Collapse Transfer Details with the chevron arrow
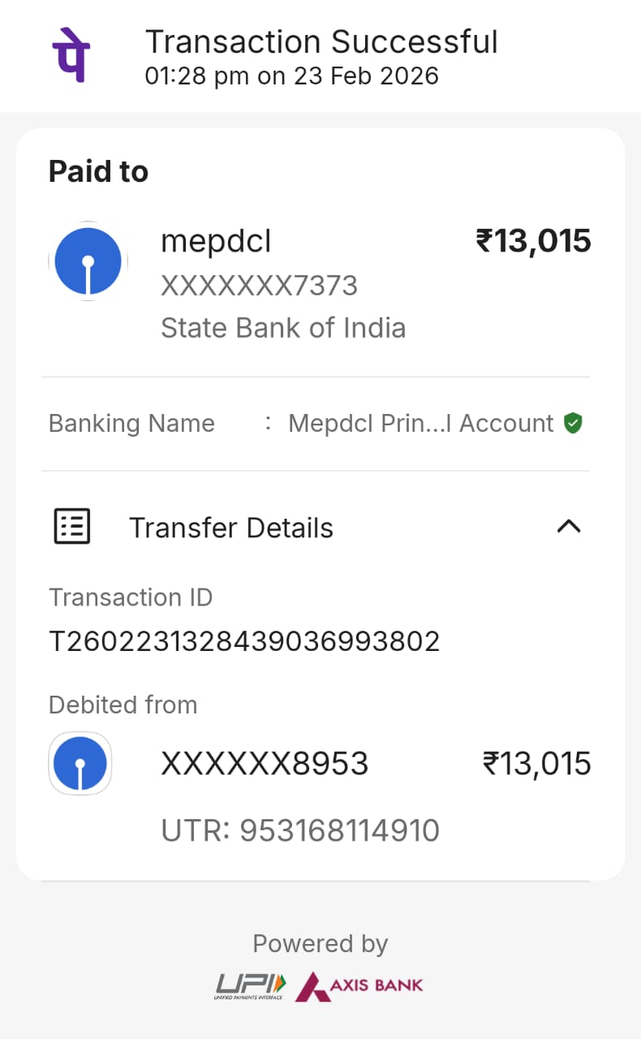Screen dimensions: 641x1039 [569, 527]
